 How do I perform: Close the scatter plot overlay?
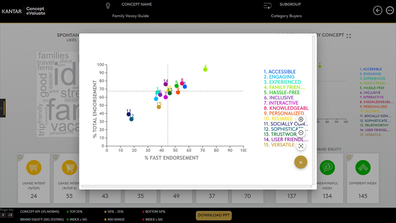301,162
